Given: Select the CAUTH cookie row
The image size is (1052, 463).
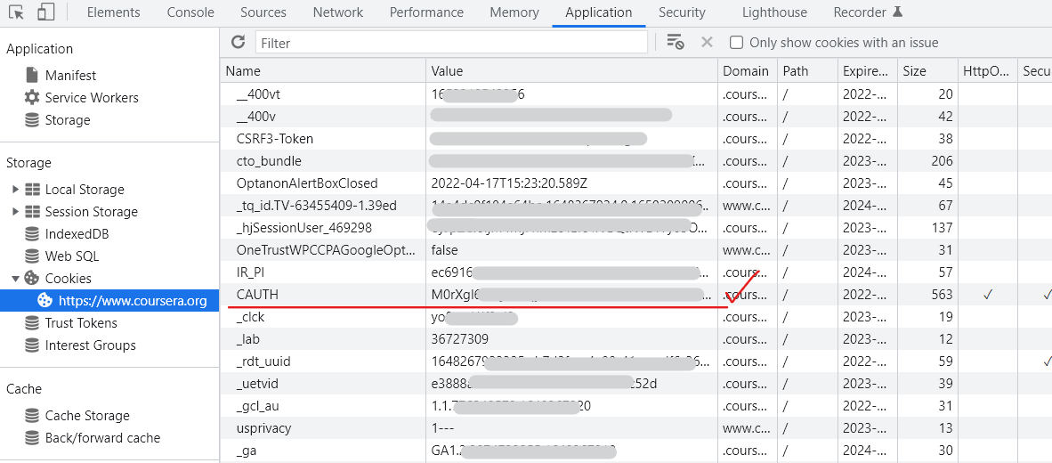Looking at the screenshot, I should (x=636, y=295).
